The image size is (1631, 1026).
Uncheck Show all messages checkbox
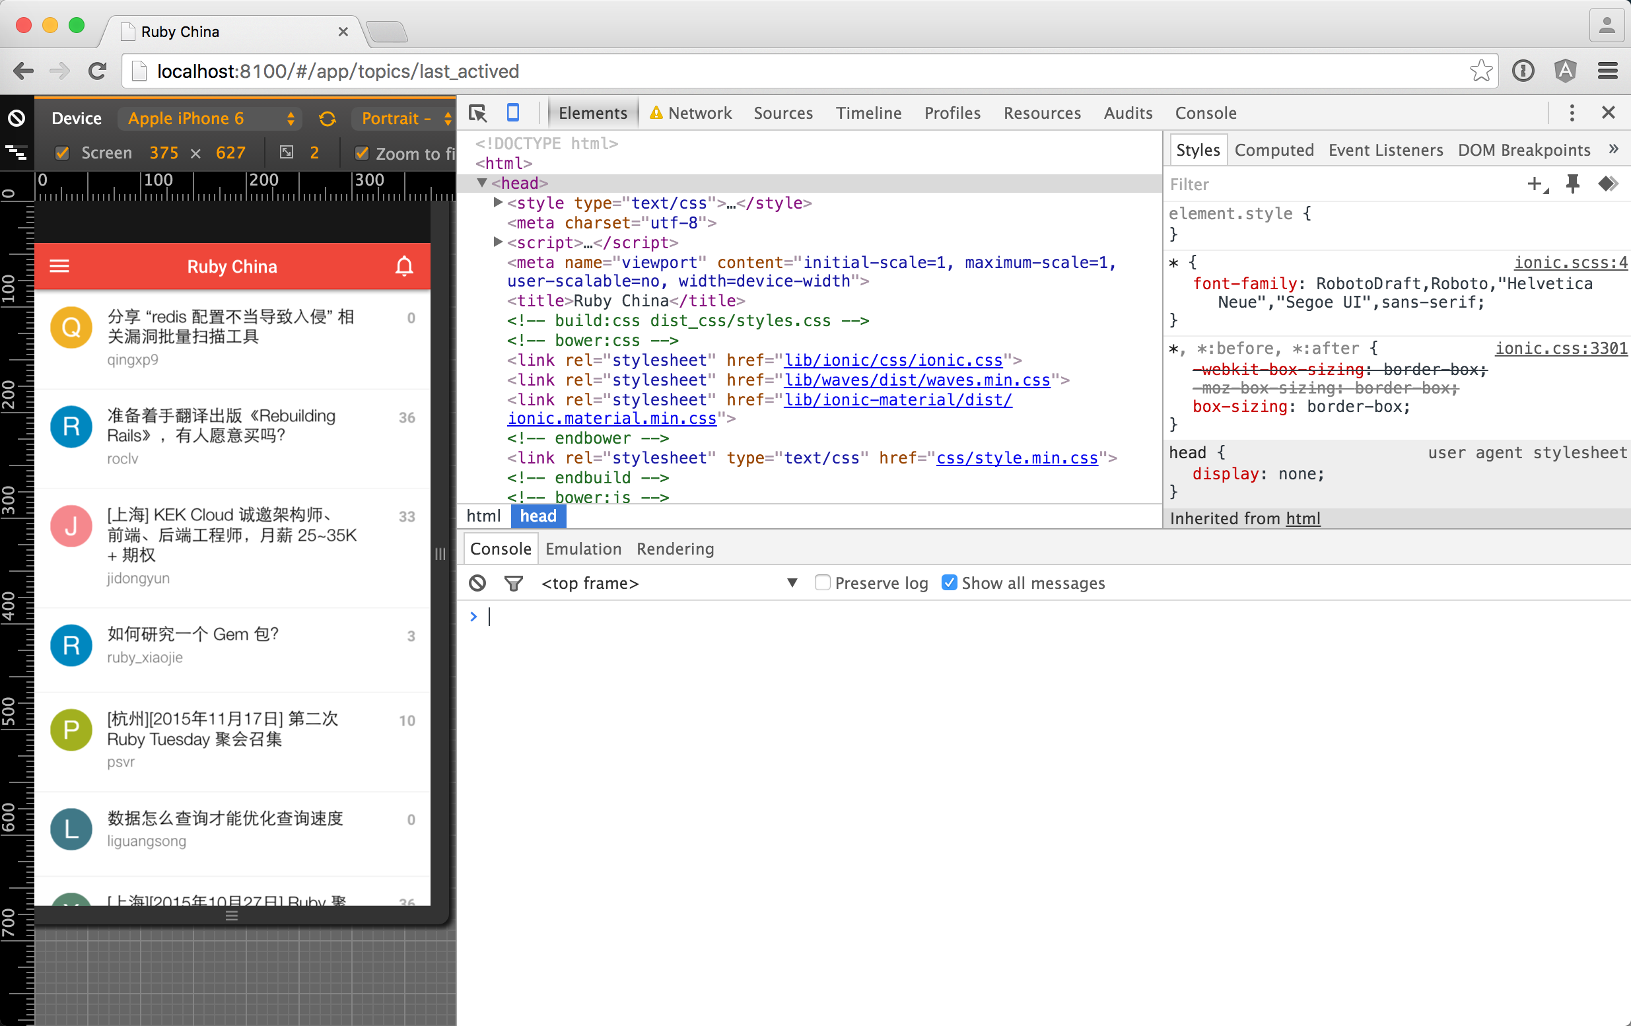pos(949,582)
